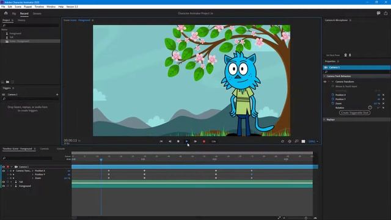The image size is (391, 220).
Task: Click the Set Rest Pose button
Action: pyautogui.click(x=333, y=55)
